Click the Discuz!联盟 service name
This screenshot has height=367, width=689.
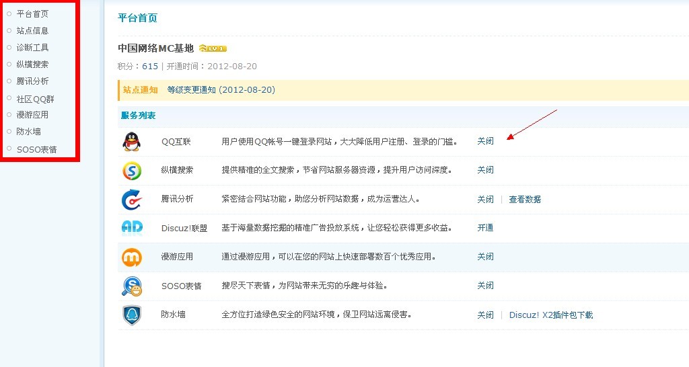(184, 229)
